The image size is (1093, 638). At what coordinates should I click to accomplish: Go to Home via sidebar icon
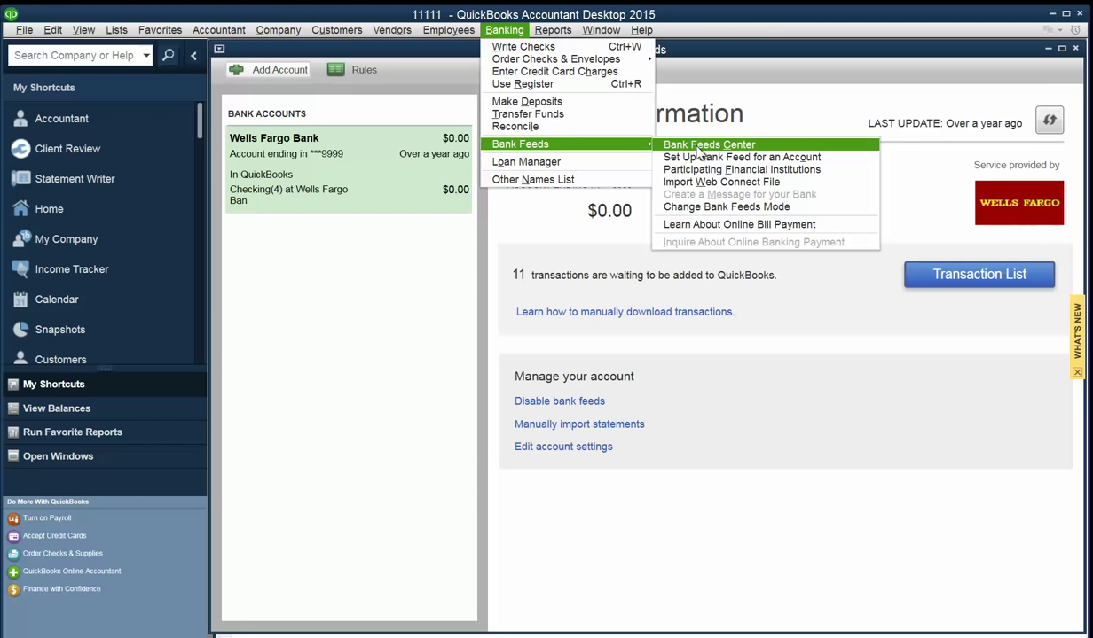[20, 209]
